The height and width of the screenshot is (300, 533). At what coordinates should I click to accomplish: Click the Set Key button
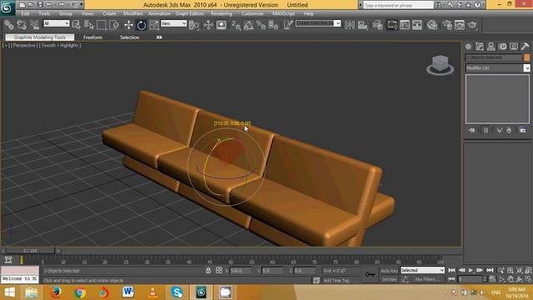coord(389,279)
